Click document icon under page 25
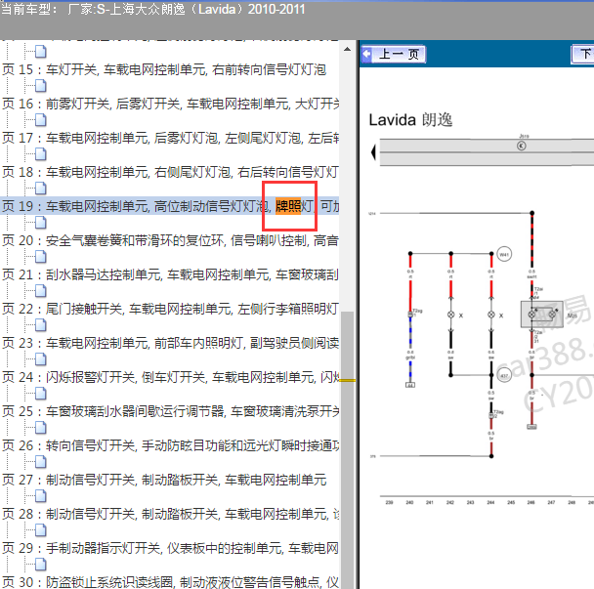594x589 pixels. pyautogui.click(x=40, y=428)
